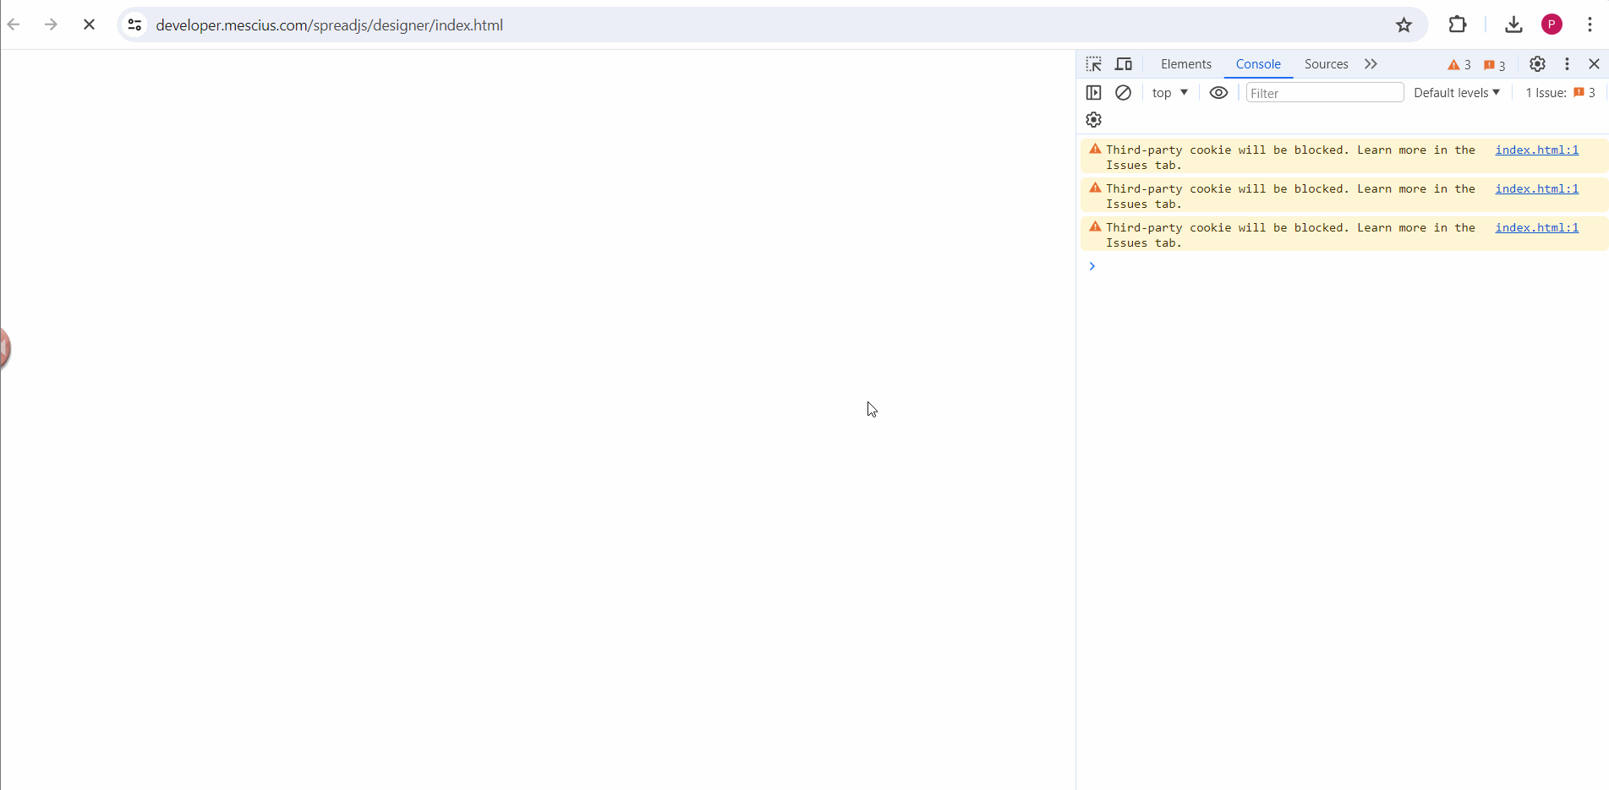Viewport: 1609px width, 790px height.
Task: Click the warnings count badge
Action: tap(1459, 65)
